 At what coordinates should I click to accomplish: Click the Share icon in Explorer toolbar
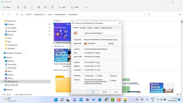click(x=45, y=7)
